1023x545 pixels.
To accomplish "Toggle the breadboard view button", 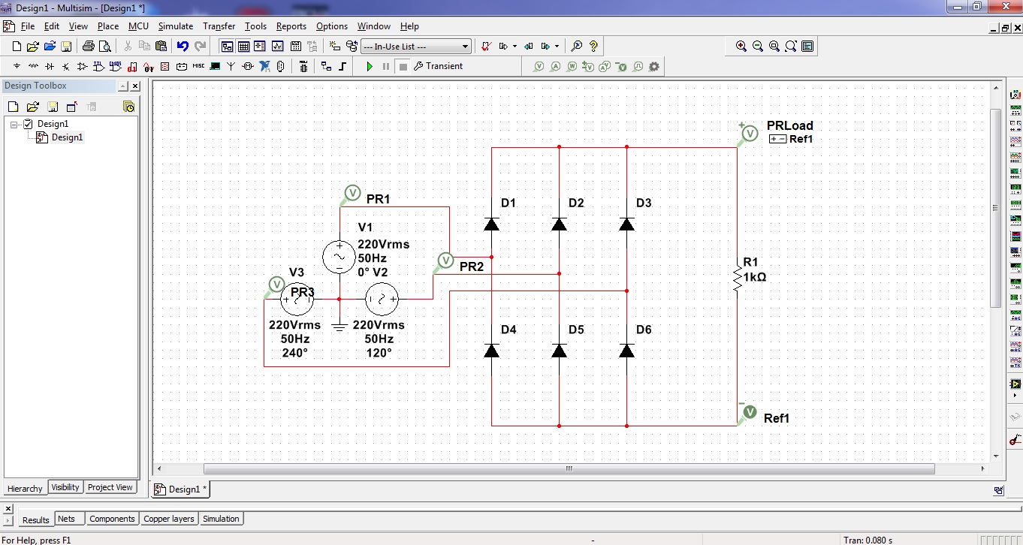I will point(294,46).
